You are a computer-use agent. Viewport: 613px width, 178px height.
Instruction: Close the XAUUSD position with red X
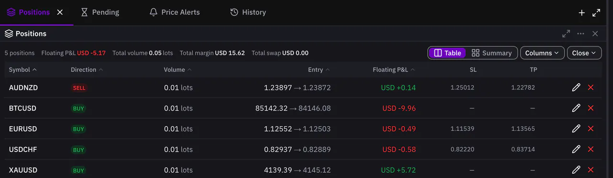point(590,170)
